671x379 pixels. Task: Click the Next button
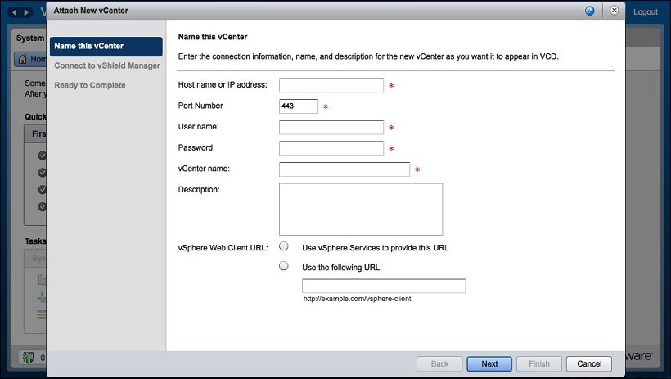489,363
